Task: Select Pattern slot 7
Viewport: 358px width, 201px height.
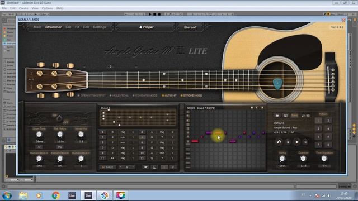Action: (318, 145)
